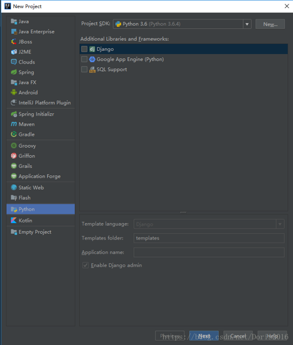Close the New Project dialog
Viewport: 293px width, 345px height.
tap(287, 6)
